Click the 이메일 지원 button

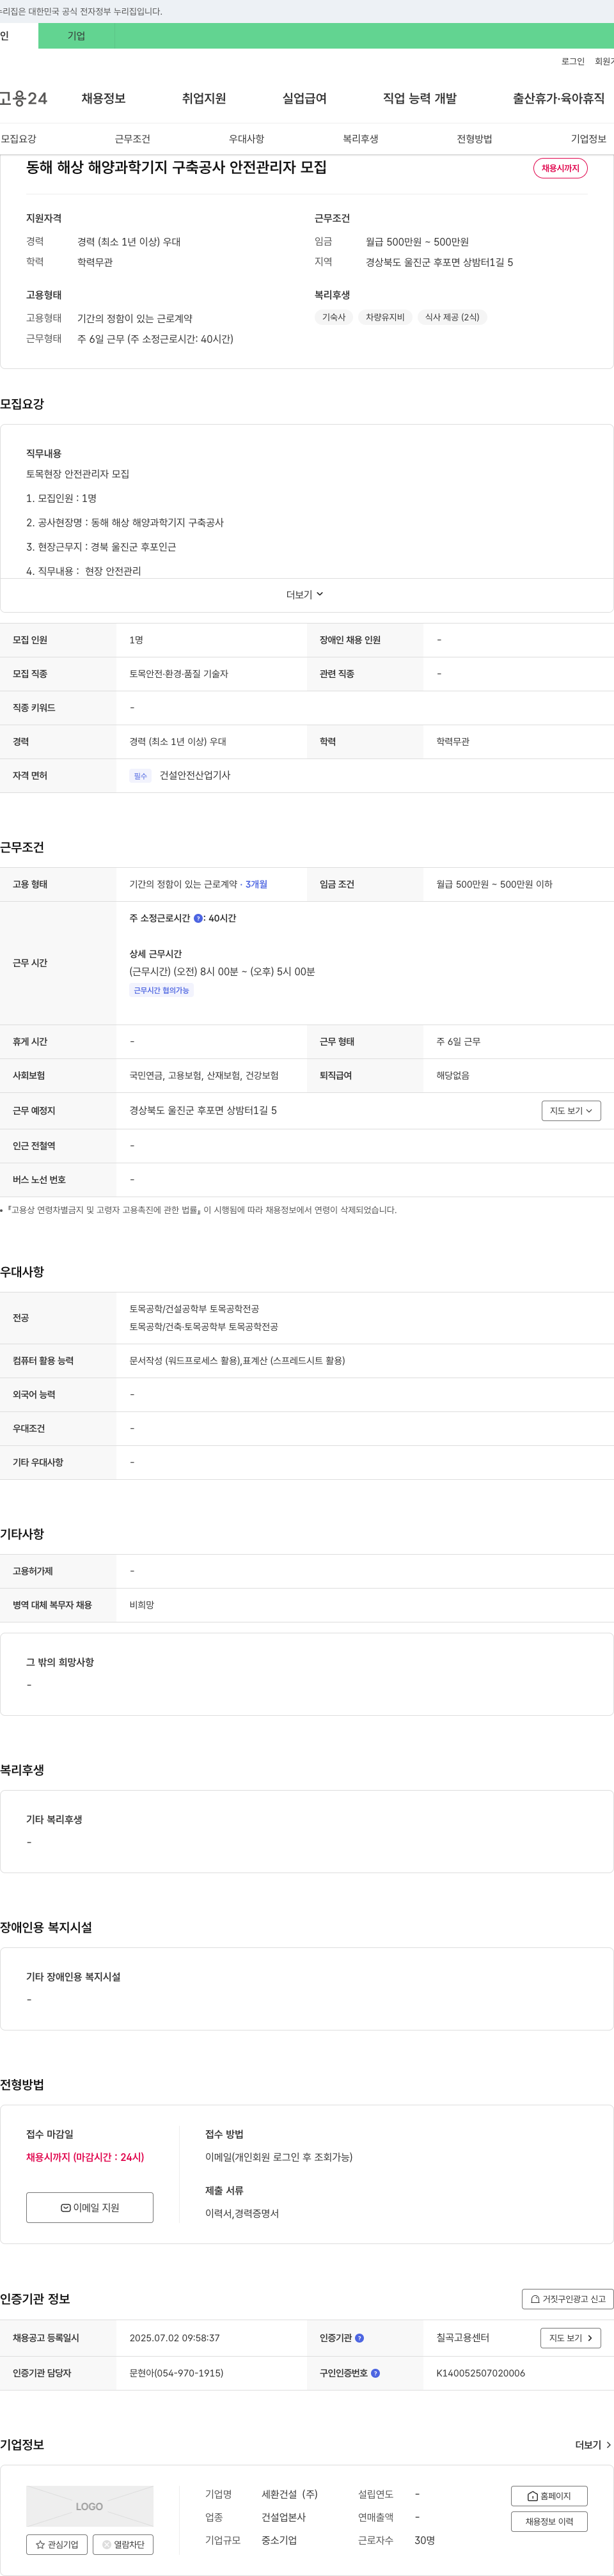coord(90,2208)
